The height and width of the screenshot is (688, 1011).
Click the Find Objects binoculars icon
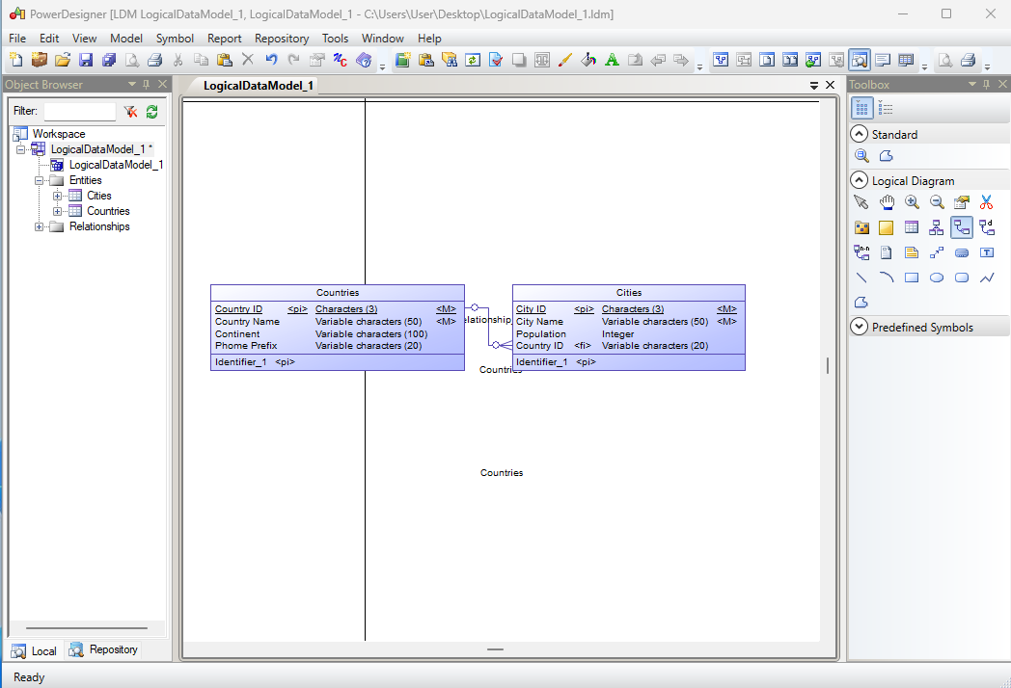tap(450, 60)
